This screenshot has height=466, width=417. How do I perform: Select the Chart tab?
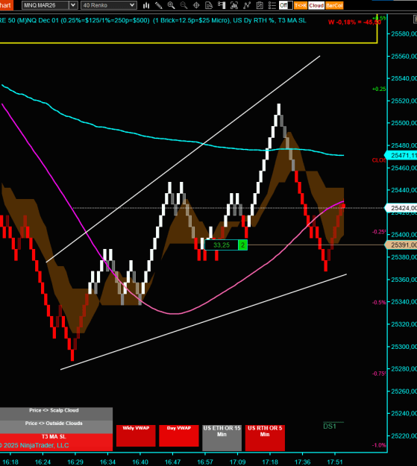pyautogui.click(x=6, y=5)
